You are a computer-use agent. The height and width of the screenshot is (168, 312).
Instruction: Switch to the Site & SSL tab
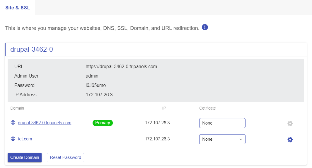coord(18,8)
